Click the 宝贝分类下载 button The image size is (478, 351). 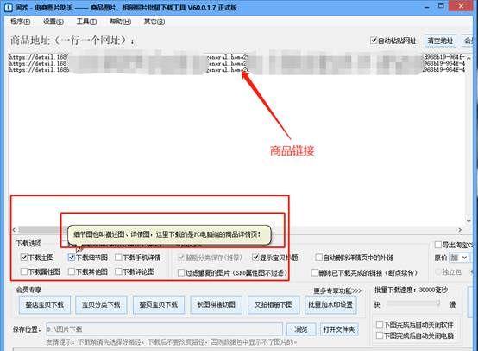tap(101, 304)
